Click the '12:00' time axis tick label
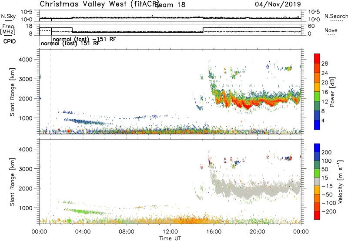 [170, 232]
